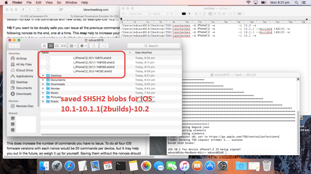This screenshot has height=174, width=311.
Task: Center text in TextEdit
Action: (x=215, y=14)
